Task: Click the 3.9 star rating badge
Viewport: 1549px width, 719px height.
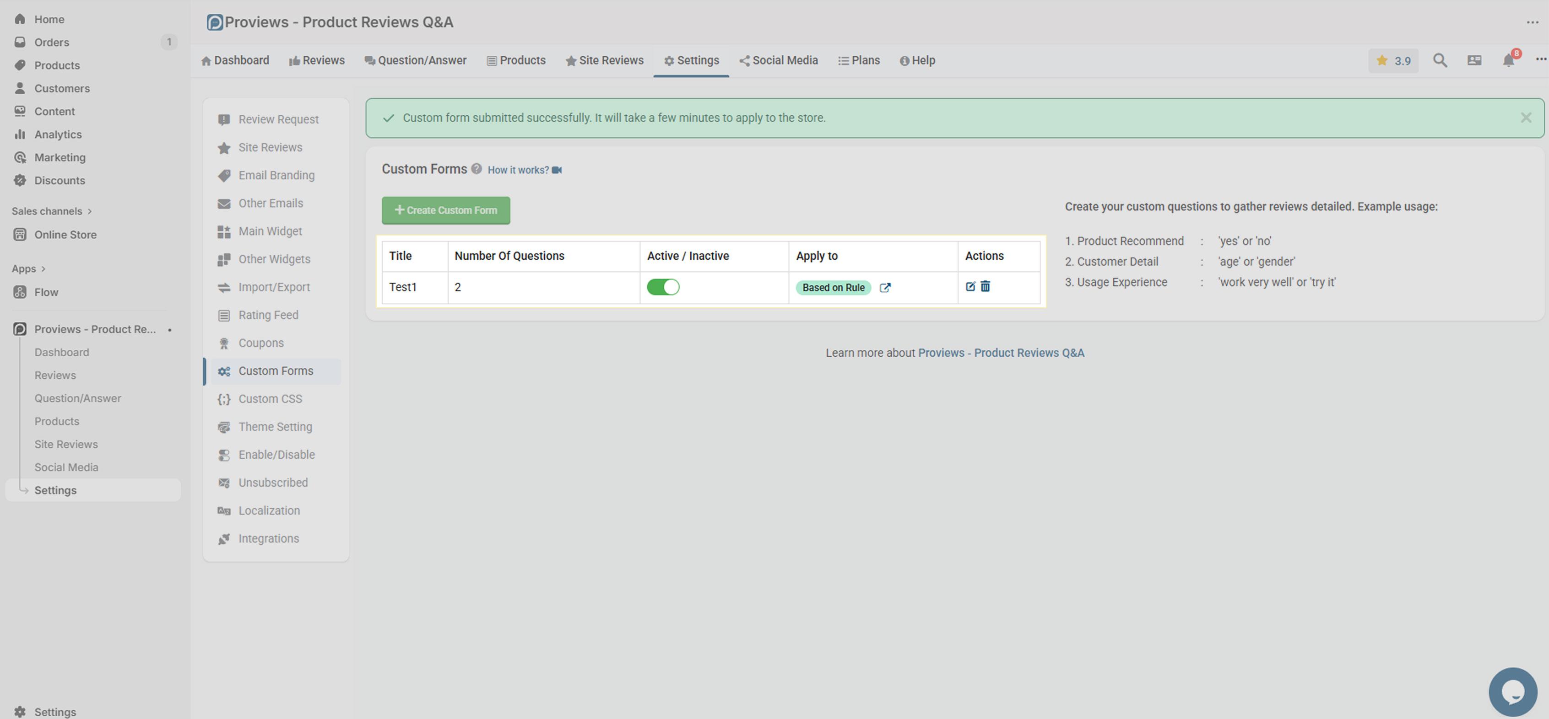Action: pyautogui.click(x=1393, y=61)
